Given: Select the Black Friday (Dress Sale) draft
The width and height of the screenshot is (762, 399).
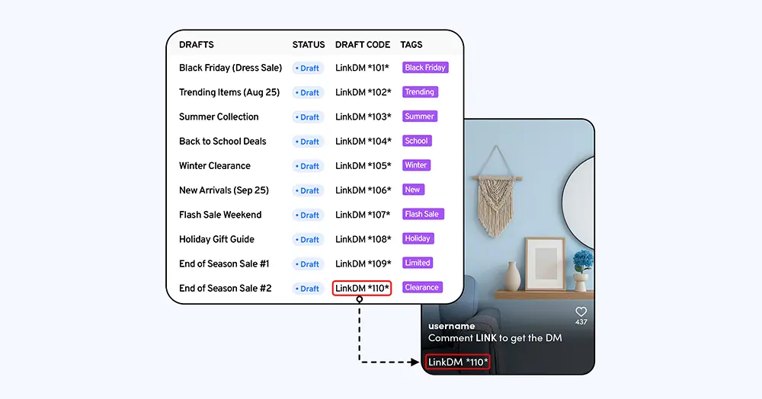Looking at the screenshot, I should [x=230, y=68].
